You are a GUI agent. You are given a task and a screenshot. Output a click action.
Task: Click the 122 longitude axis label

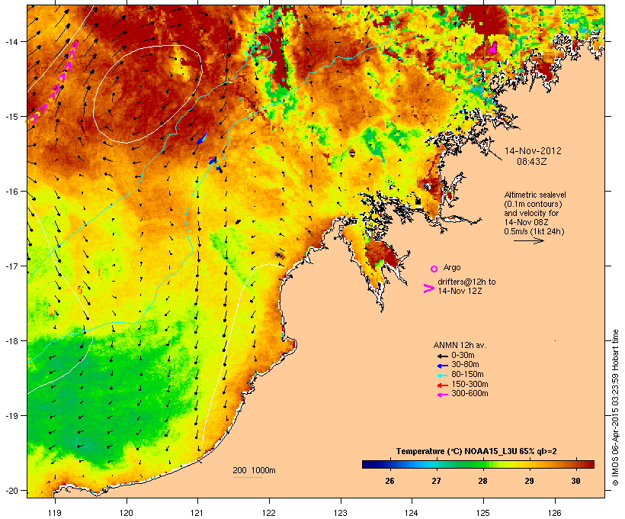tap(269, 513)
